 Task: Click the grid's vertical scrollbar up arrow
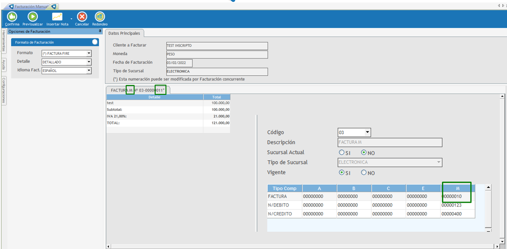[489, 187]
